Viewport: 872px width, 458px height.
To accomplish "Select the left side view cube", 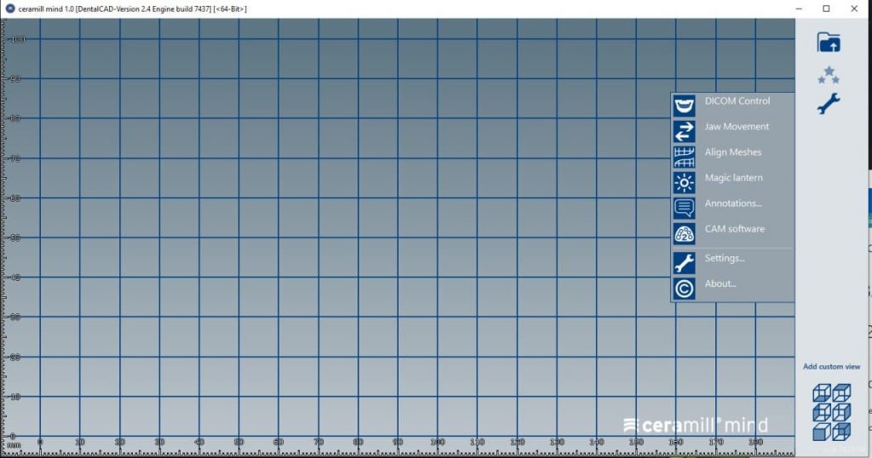I will tap(821, 413).
